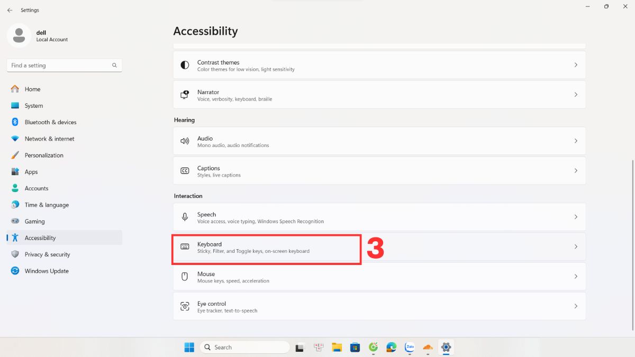Click the Audio speaker icon
This screenshot has height=357, width=635.
click(x=185, y=141)
